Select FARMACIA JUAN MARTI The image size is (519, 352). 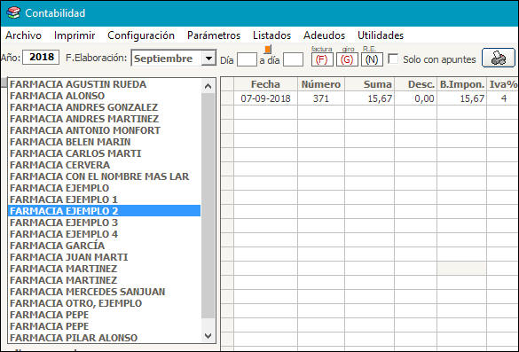[104, 257]
